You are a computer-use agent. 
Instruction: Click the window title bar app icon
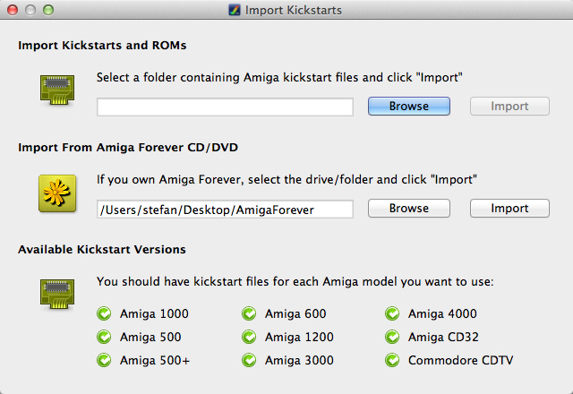(x=235, y=11)
